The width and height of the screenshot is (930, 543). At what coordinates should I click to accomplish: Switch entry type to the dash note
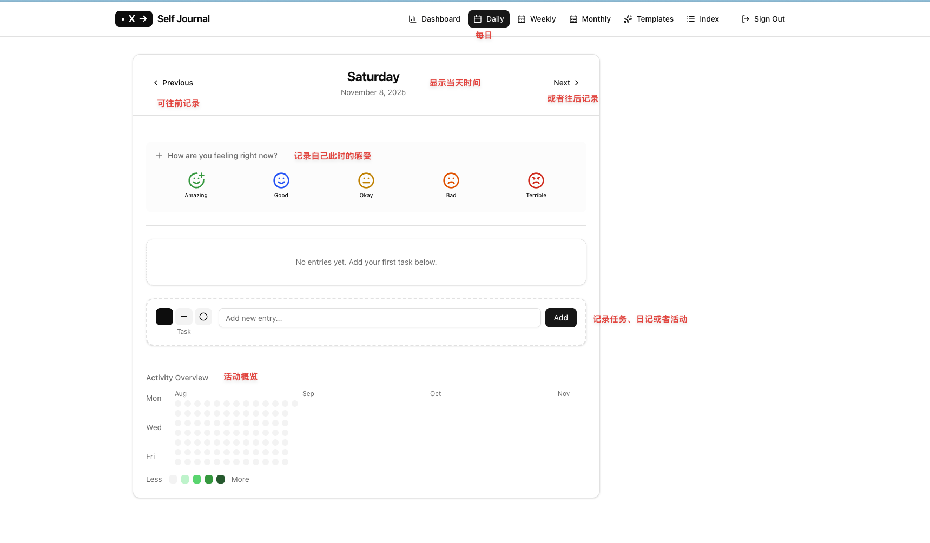pyautogui.click(x=184, y=317)
